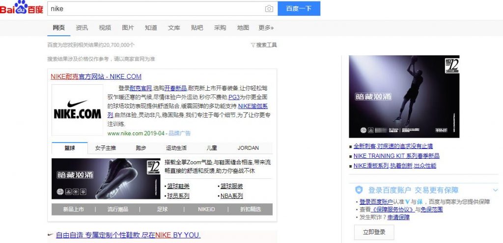Click the camera image search icon

pos(269,9)
